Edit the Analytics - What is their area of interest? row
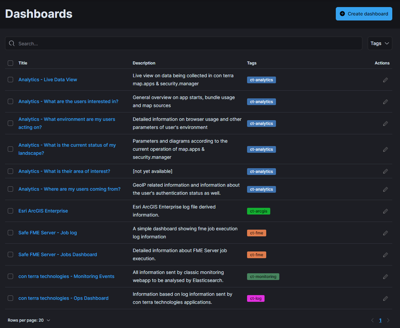Image resolution: width=400 pixels, height=328 pixels. pyautogui.click(x=385, y=171)
